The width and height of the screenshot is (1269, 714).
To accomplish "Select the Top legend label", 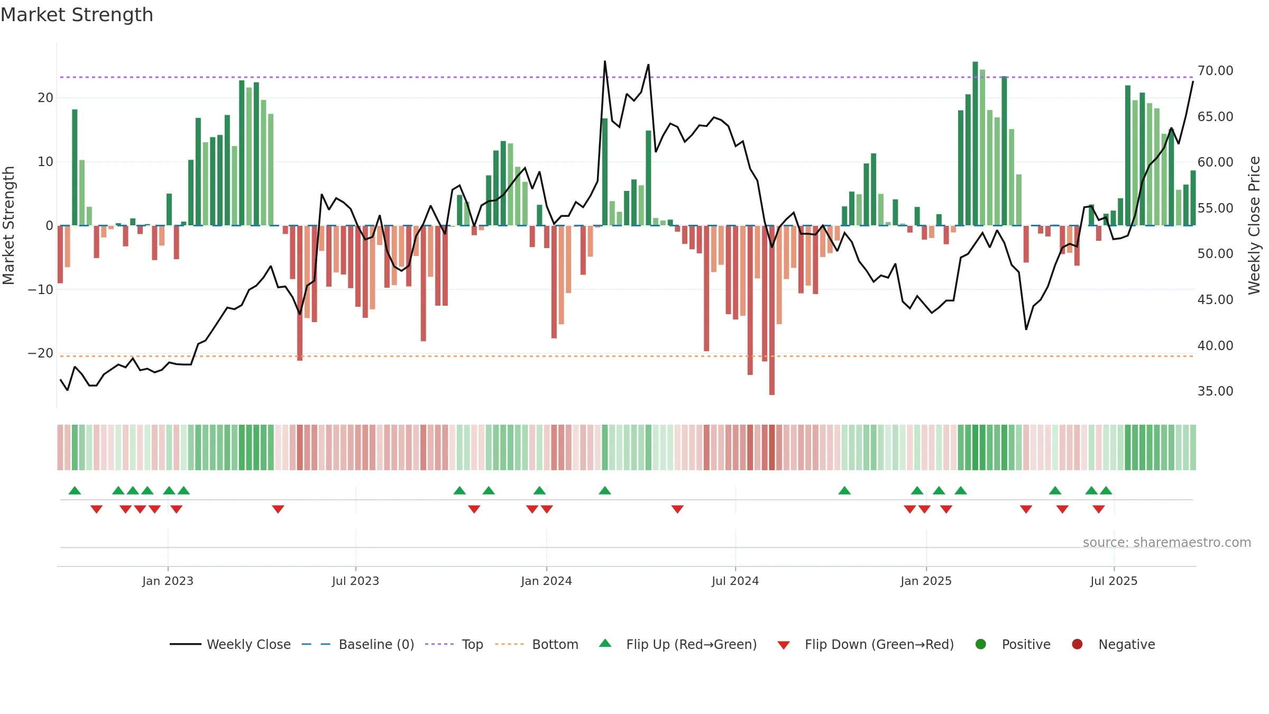I will (473, 645).
